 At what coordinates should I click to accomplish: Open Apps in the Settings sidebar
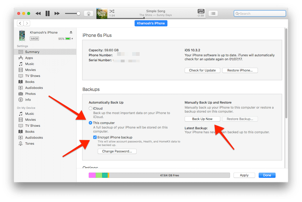tap(29, 58)
